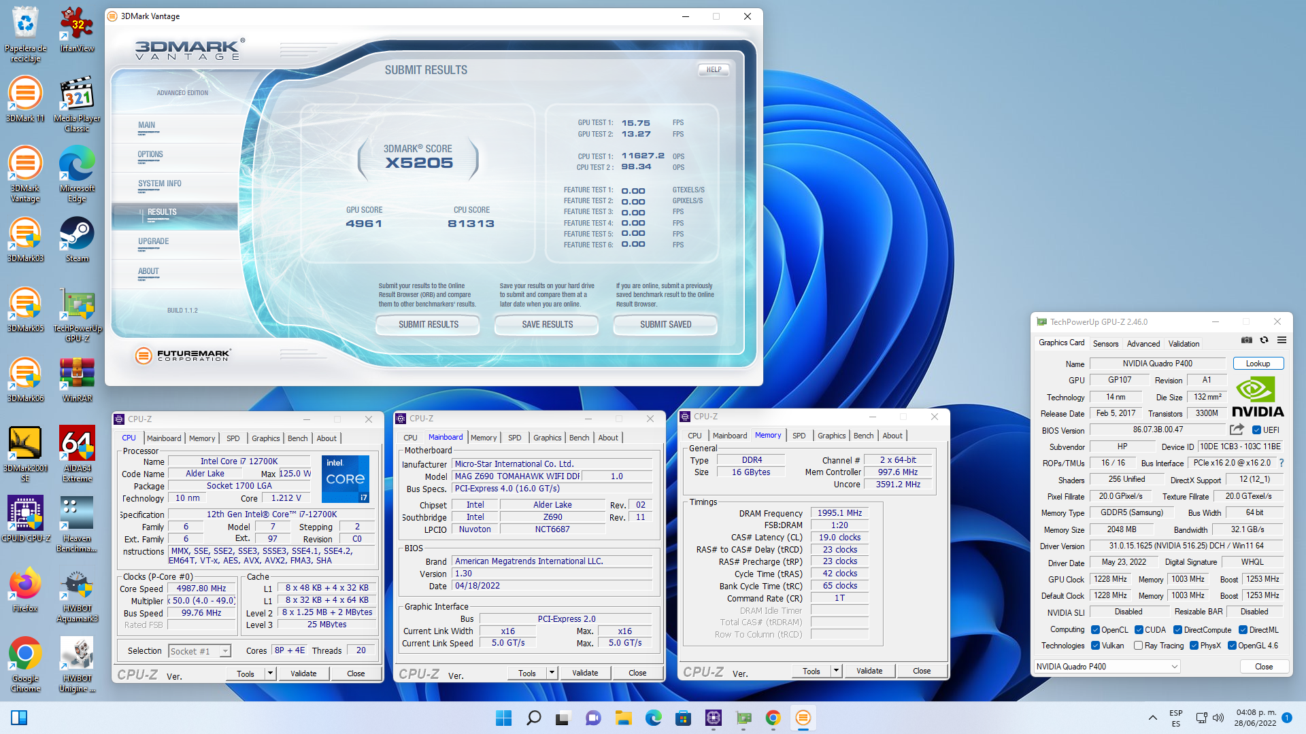Switch to the Advanced tab in GPU-Z
This screenshot has width=1306, height=734.
click(x=1143, y=344)
